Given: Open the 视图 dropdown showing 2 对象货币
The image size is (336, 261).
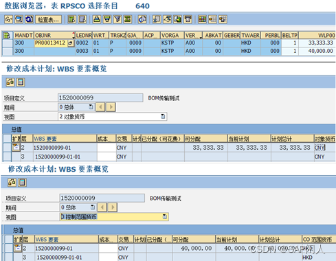Looking at the screenshot, I should [163, 117].
